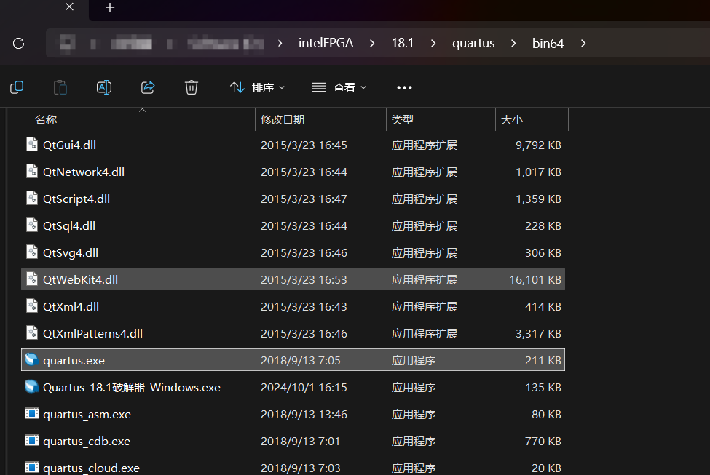Refresh the current folder view
The width and height of the screenshot is (710, 475).
tap(18, 44)
